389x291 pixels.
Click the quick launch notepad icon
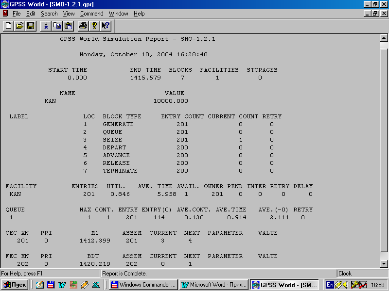[x=39, y=285]
